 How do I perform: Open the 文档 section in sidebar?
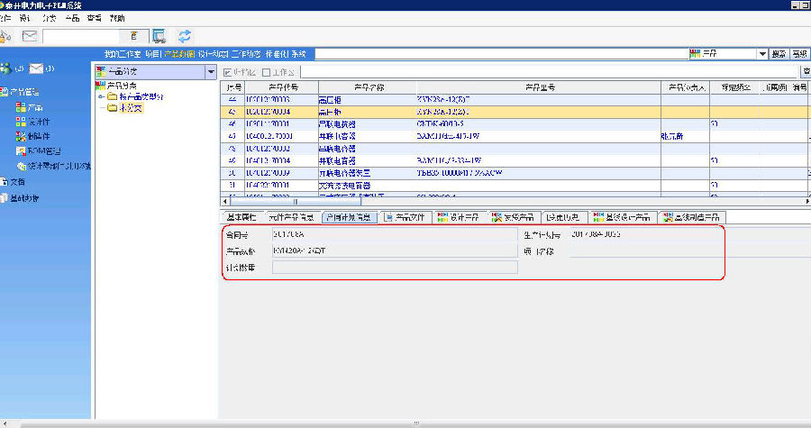click(13, 181)
